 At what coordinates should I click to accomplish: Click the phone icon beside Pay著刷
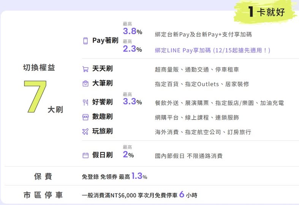[85, 41]
